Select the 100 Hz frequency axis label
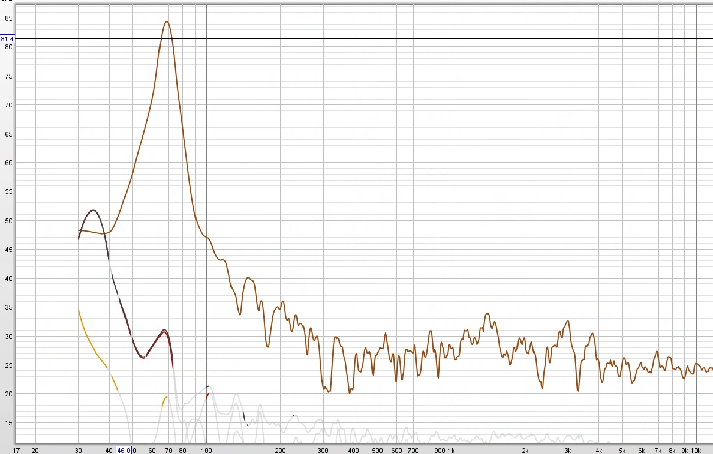 coord(206,451)
